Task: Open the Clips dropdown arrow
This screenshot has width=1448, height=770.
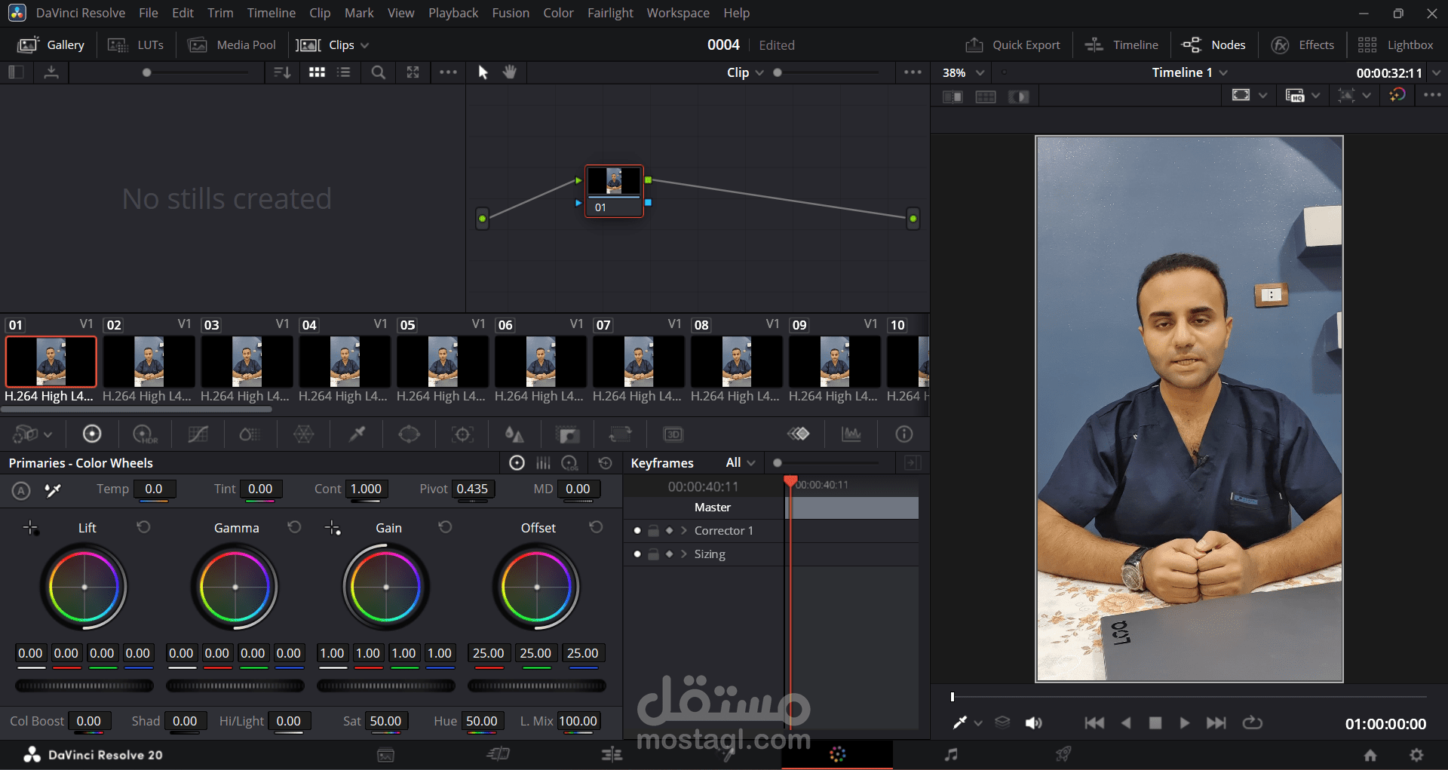Action: 365,45
